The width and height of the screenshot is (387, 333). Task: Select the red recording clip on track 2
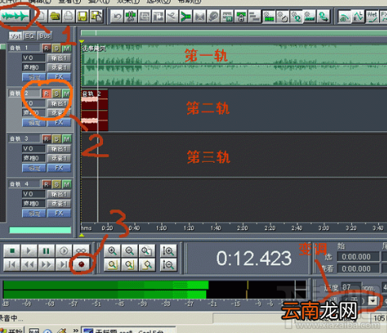click(x=94, y=110)
